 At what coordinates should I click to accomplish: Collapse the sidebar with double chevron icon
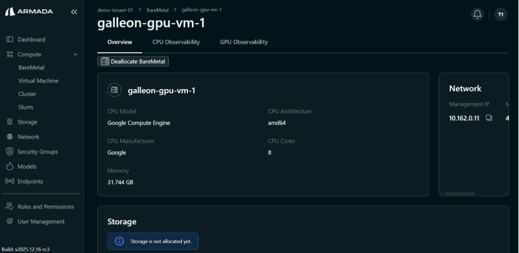tap(74, 12)
